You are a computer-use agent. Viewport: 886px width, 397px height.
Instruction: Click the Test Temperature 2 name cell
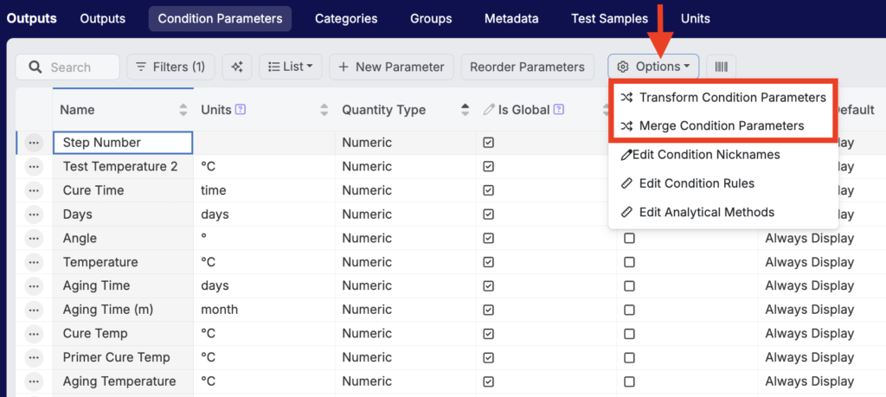123,167
